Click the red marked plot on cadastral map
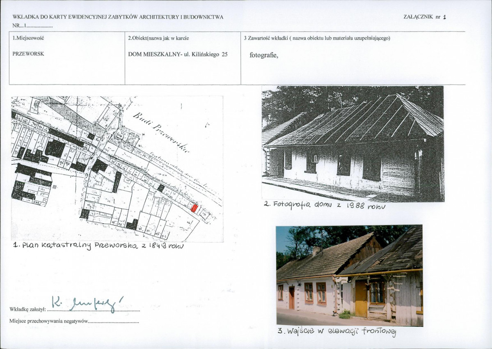The height and width of the screenshot is (349, 492). click(194, 208)
